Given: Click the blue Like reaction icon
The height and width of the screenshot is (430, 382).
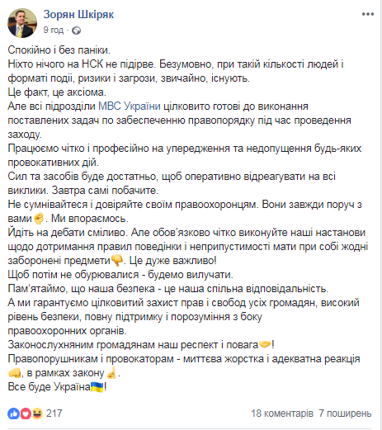Looking at the screenshot, I should [13, 413].
